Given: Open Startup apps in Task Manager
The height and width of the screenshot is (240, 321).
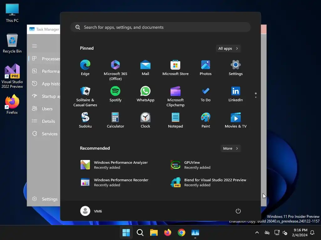Looking at the screenshot, I should tap(44, 96).
